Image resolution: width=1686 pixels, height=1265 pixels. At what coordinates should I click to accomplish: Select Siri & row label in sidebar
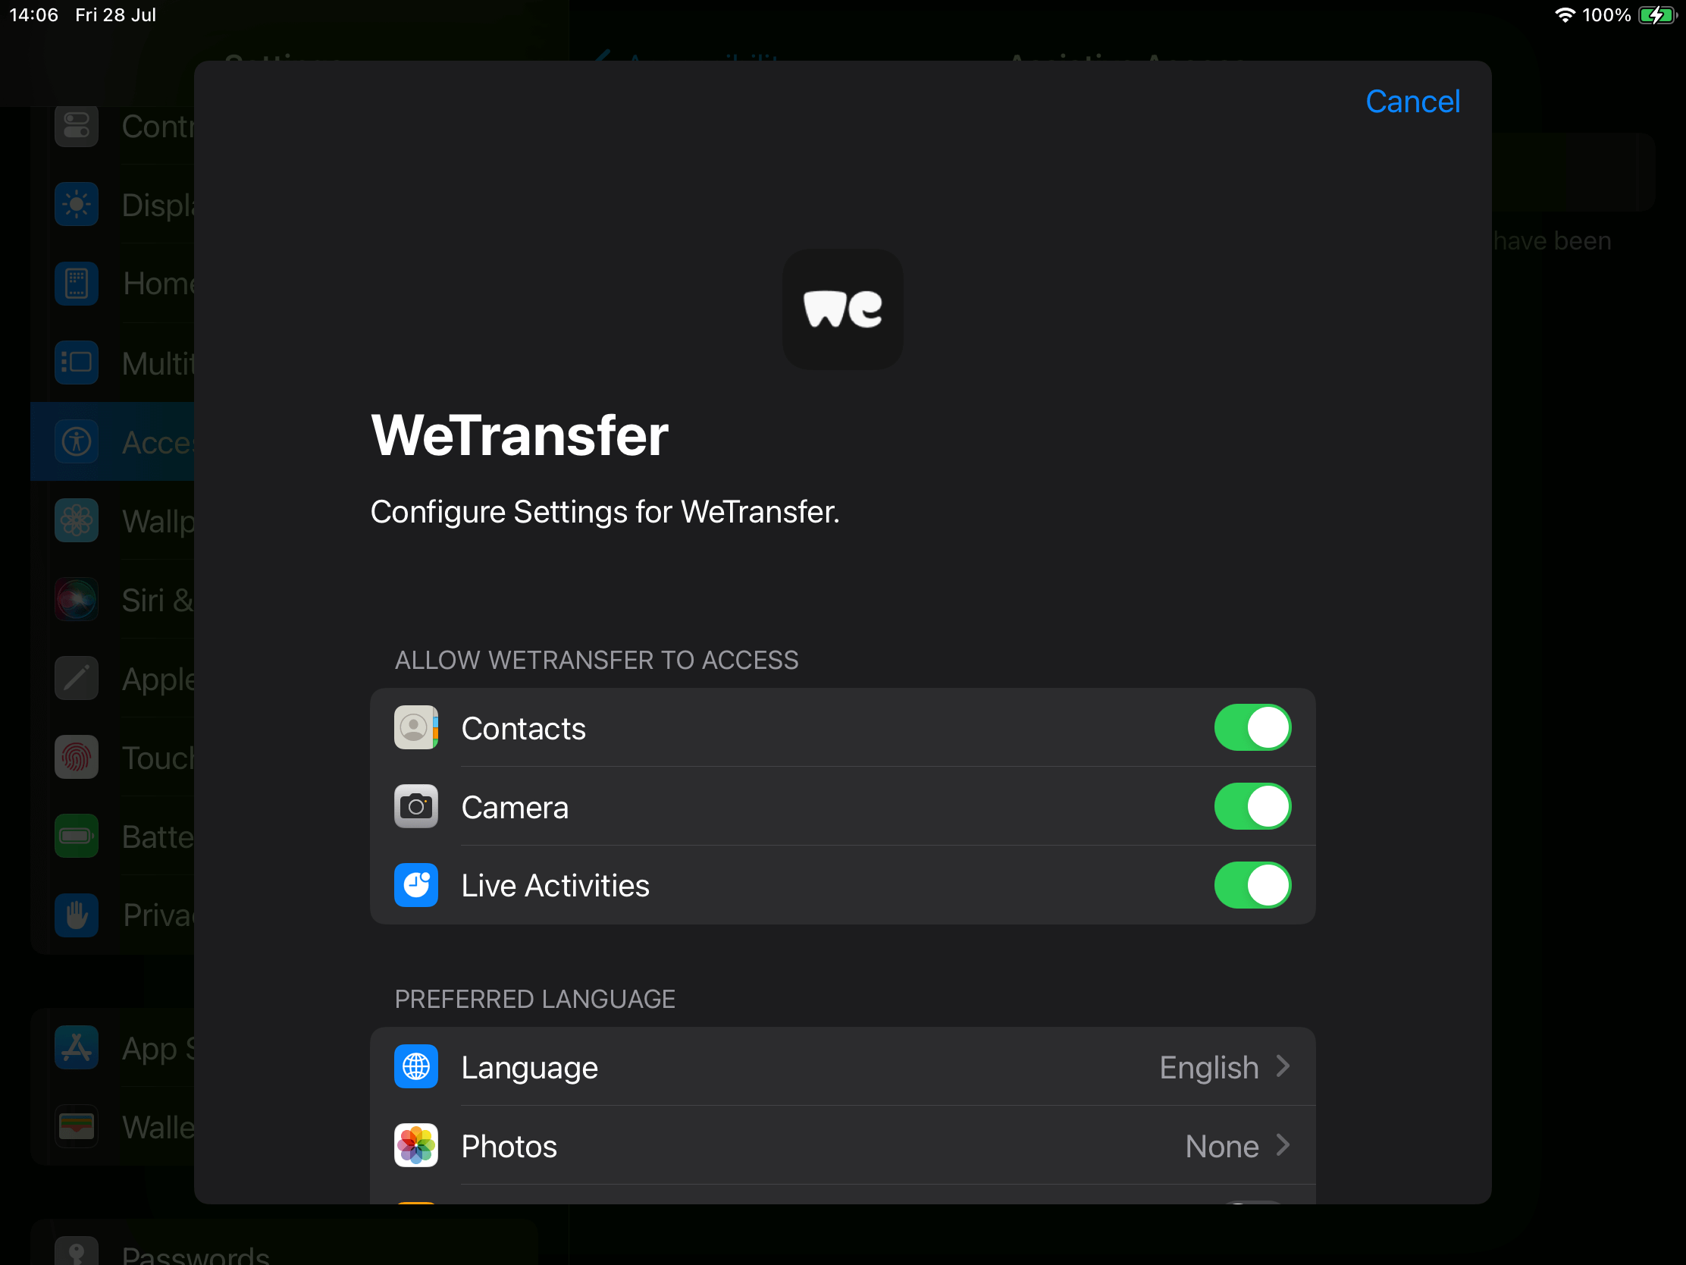click(x=158, y=601)
